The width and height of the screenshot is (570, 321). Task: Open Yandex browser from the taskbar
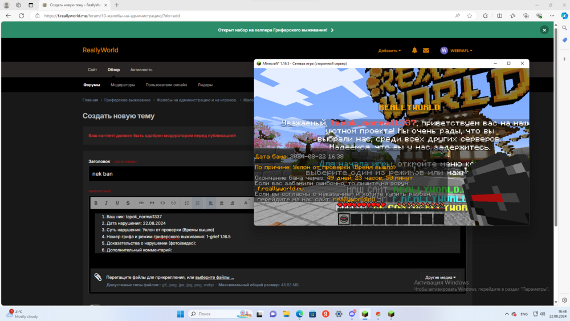pyautogui.click(x=325, y=314)
